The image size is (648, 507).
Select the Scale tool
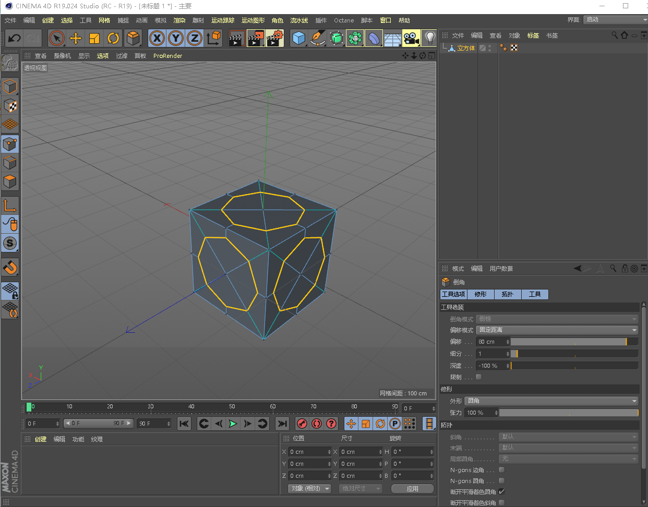[x=94, y=39]
